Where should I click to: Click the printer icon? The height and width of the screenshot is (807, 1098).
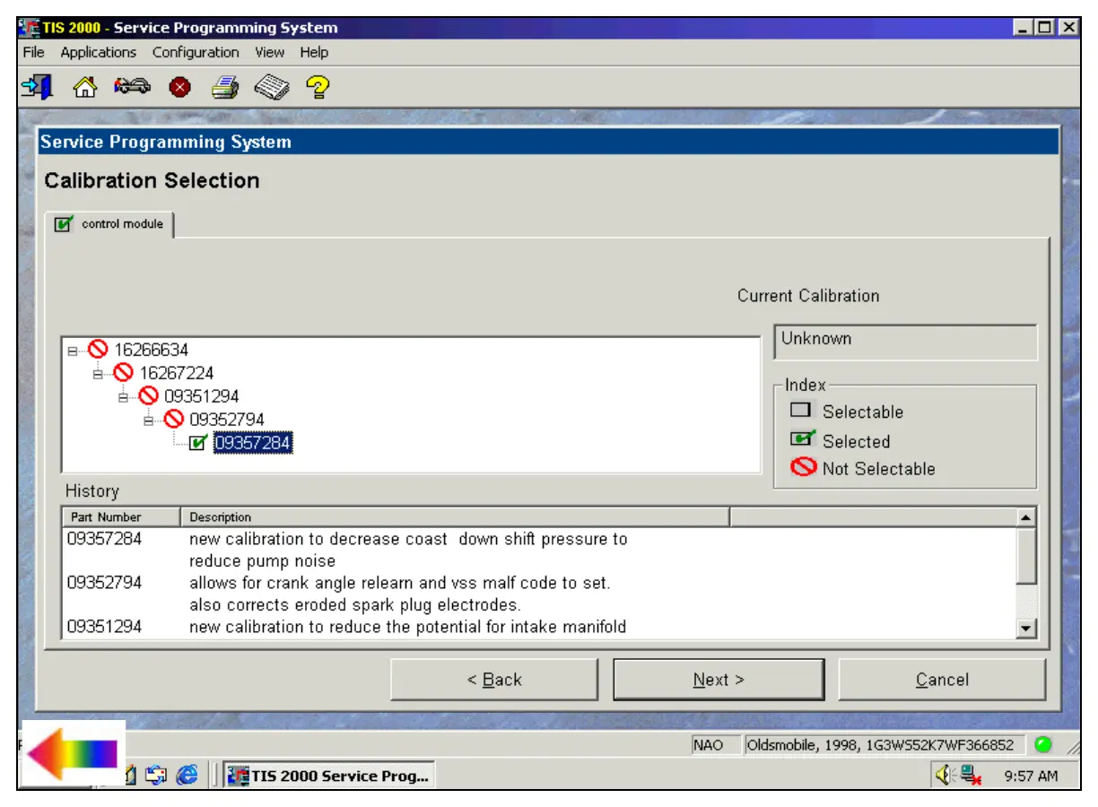click(x=225, y=87)
